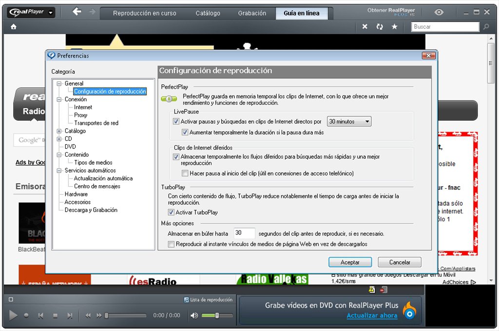Open the RealPlayer logo menu
This screenshot has height=331, width=499.
point(31,12)
